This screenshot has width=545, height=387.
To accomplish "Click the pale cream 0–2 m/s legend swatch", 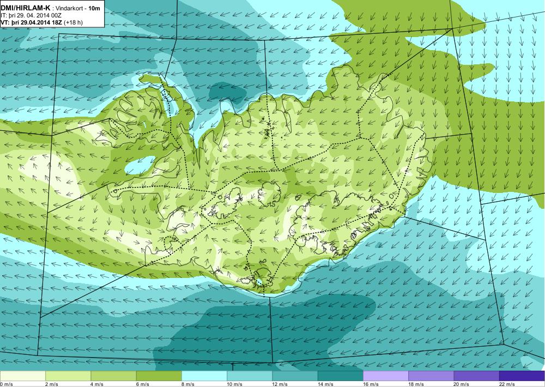I will coord(22,376).
